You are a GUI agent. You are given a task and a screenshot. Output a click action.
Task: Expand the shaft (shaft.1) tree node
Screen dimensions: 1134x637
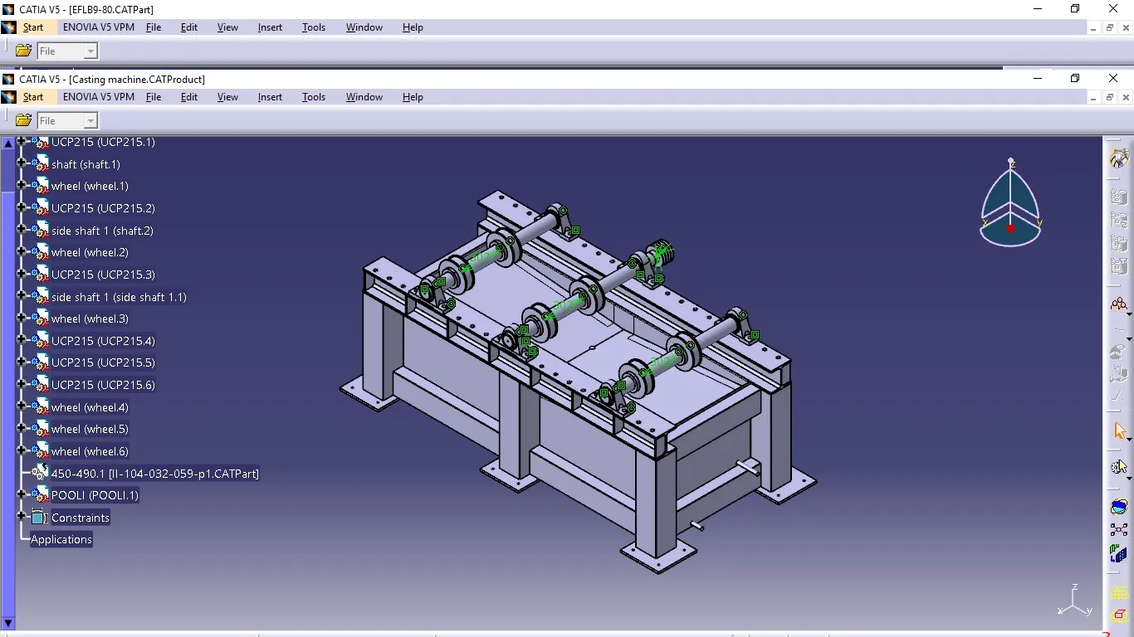pos(22,163)
